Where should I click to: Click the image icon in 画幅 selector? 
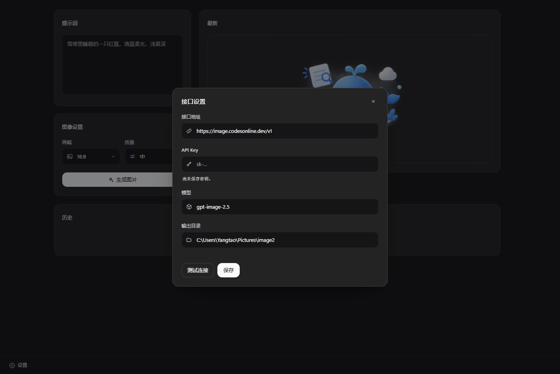tap(70, 156)
